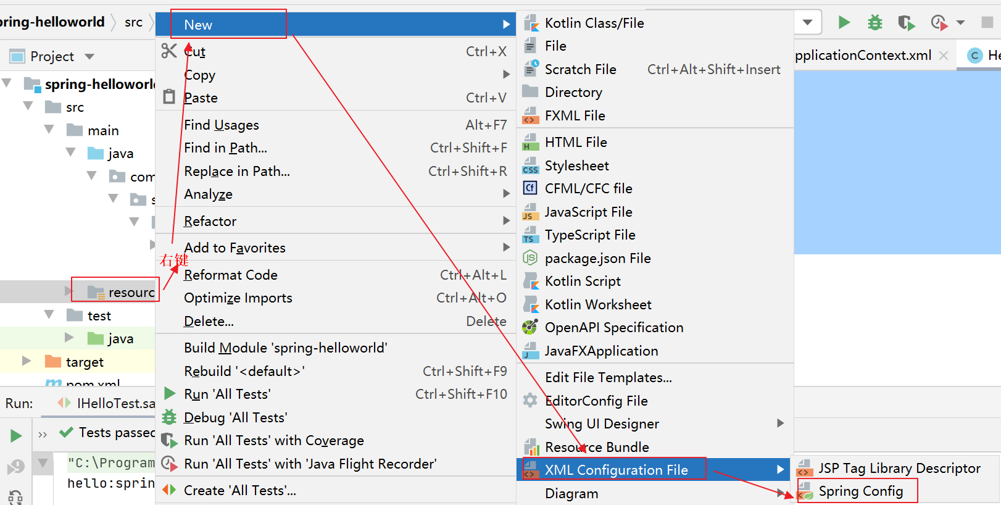This screenshot has height=505, width=1001.
Task: Click the JavaScript File icon
Action: 530,212
